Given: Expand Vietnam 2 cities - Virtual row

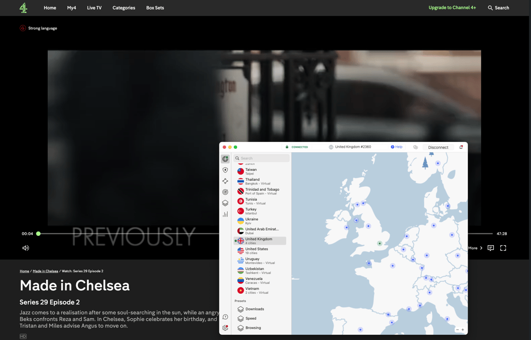Looking at the screenshot, I should pyautogui.click(x=260, y=290).
